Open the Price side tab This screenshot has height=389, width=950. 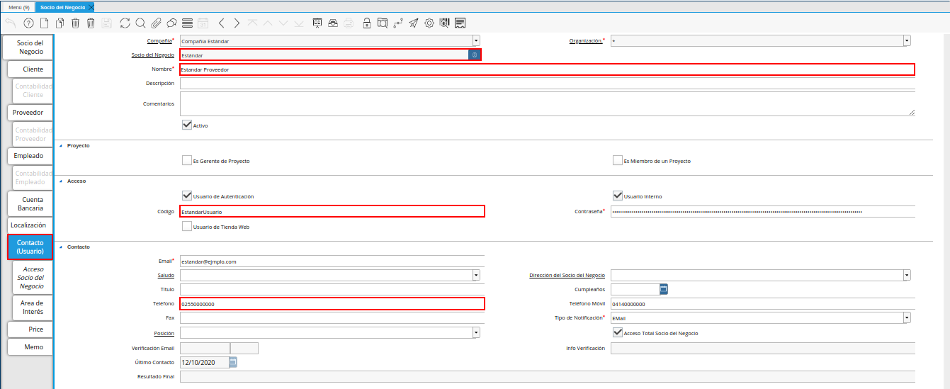click(x=30, y=329)
